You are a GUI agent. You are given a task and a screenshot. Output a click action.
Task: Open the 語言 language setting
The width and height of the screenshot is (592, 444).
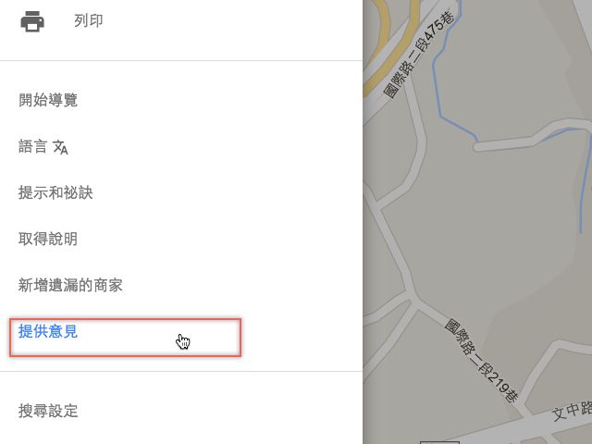33,146
